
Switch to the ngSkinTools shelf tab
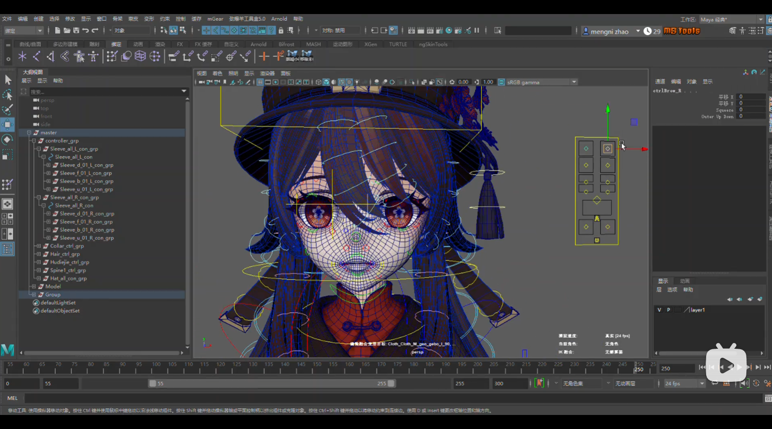click(x=433, y=44)
